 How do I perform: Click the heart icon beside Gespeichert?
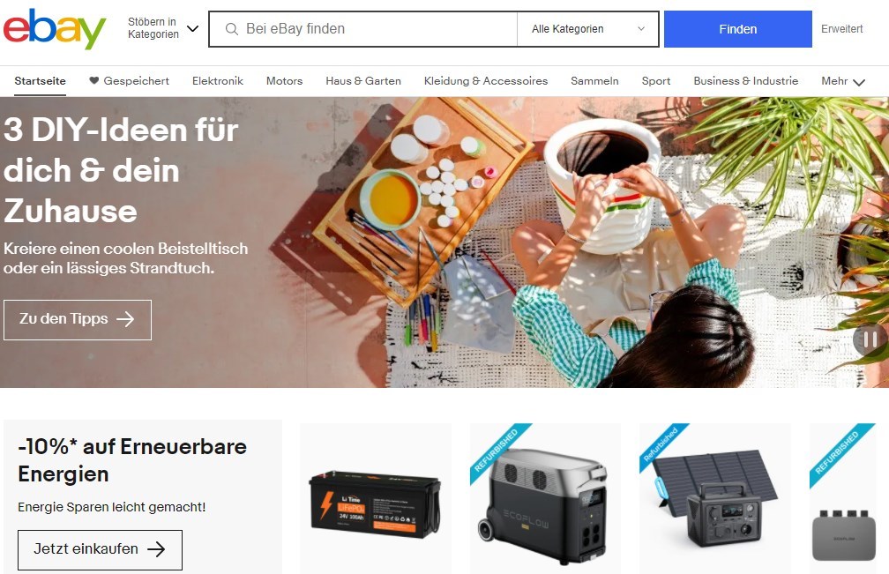click(94, 80)
